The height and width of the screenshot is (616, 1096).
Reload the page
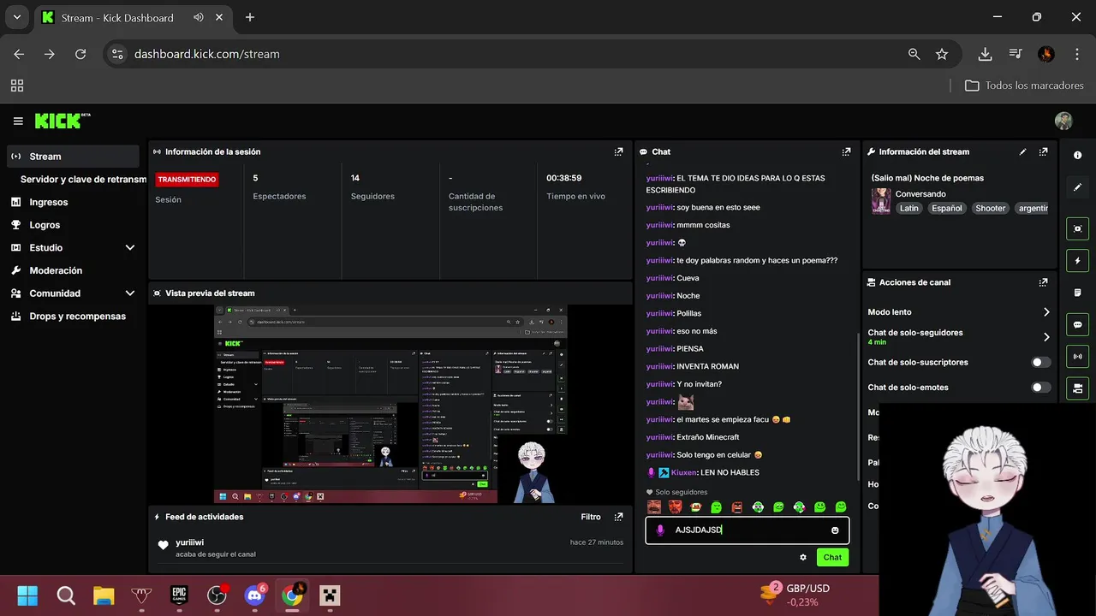80,54
